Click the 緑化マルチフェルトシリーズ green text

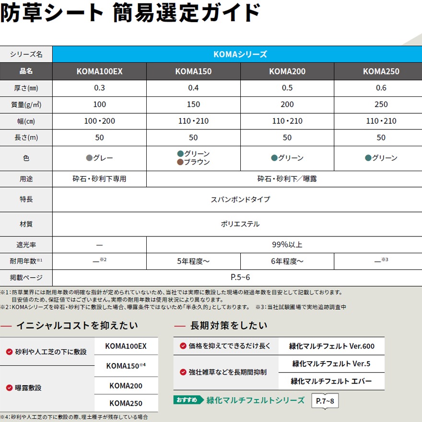[x=255, y=400]
